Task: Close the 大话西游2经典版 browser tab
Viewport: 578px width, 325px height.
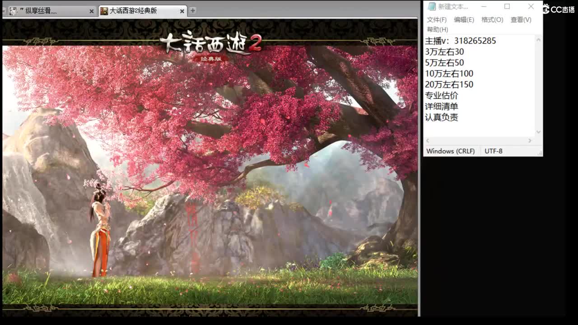Action: [x=182, y=11]
